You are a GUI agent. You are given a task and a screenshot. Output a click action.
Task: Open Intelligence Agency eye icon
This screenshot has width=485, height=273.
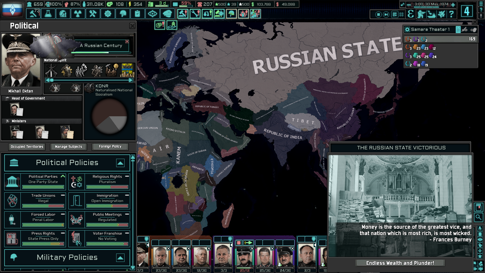pos(152,14)
